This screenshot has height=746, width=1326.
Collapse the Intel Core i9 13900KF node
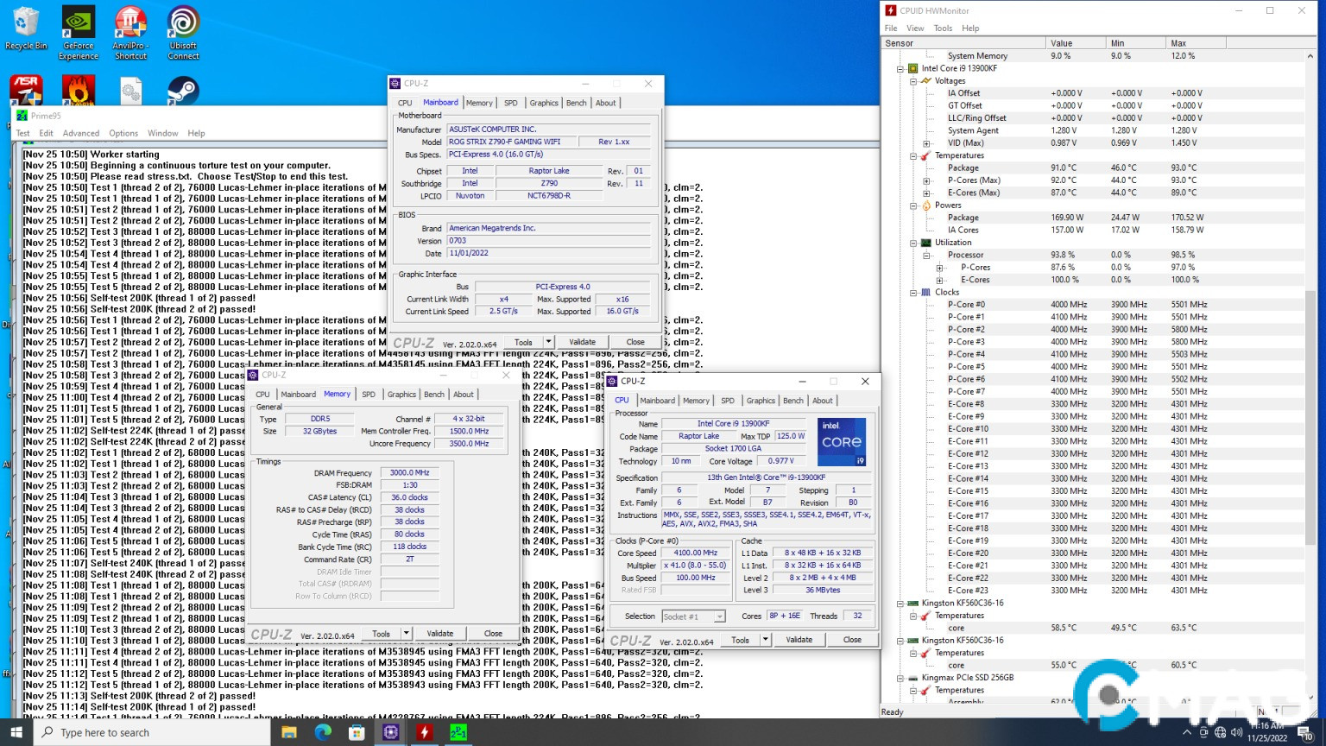(x=900, y=68)
